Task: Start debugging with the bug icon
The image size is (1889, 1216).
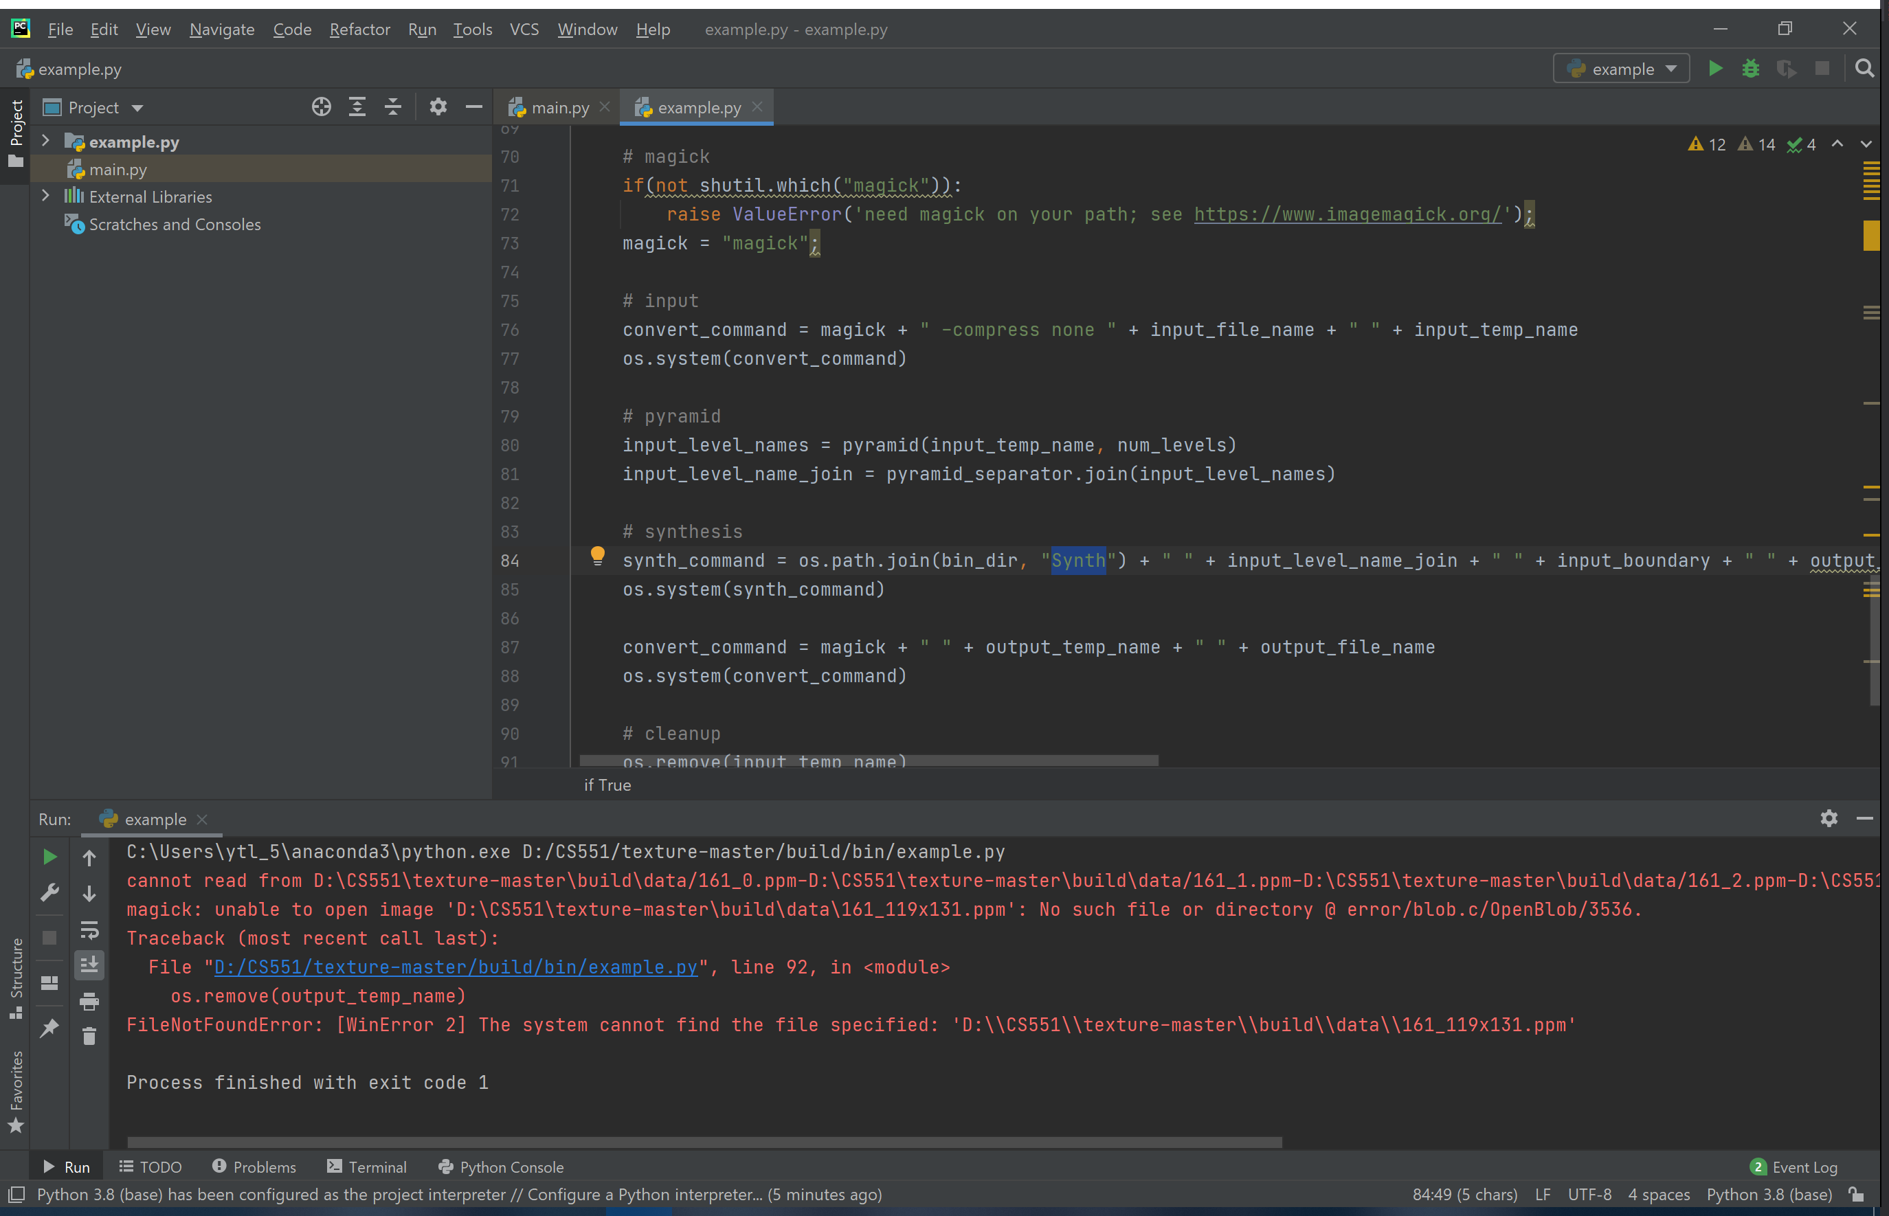Action: [x=1750, y=69]
